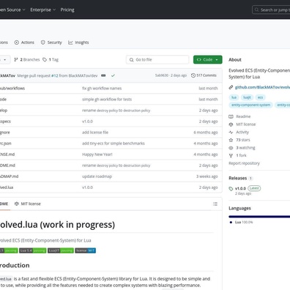Open the Security tab
The image size is (290, 290).
(51, 42)
